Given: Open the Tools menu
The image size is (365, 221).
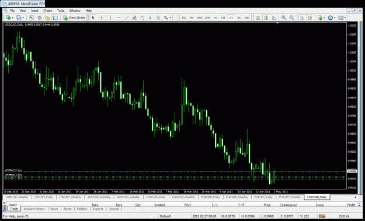Looking at the screenshot, I should [61, 10].
